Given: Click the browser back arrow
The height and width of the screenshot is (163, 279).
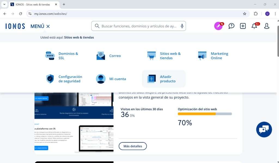Looking at the screenshot, I should (5, 14).
